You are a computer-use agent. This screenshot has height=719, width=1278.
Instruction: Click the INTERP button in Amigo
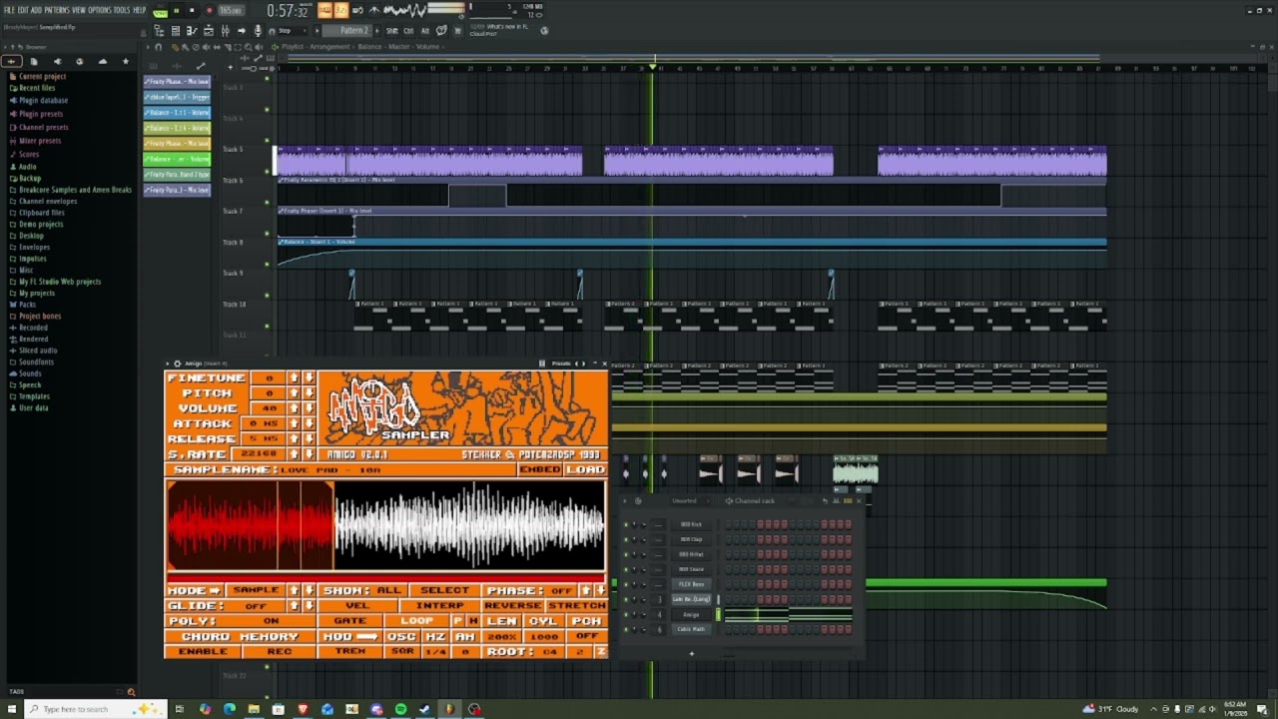(439, 606)
